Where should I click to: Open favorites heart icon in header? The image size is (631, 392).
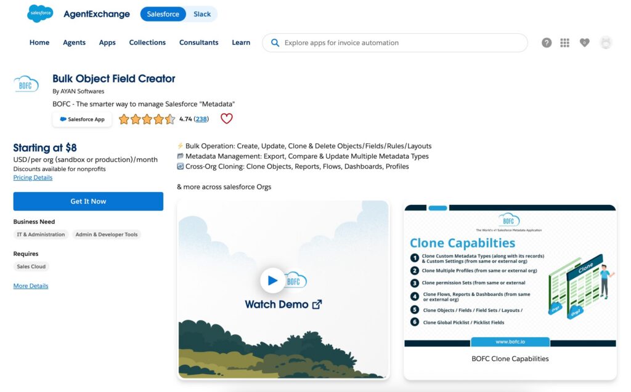(x=584, y=42)
